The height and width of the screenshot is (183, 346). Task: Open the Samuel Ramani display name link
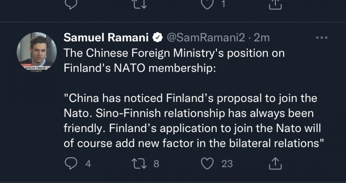pos(106,38)
